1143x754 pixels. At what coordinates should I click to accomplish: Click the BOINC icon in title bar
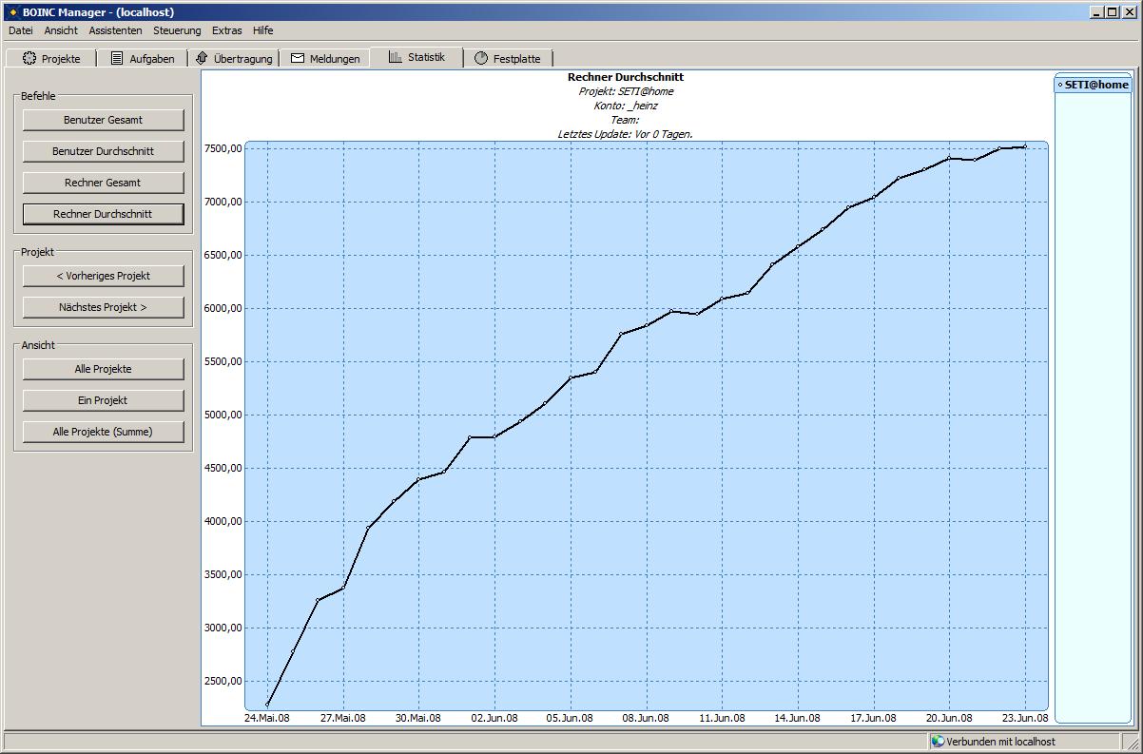pos(12,12)
